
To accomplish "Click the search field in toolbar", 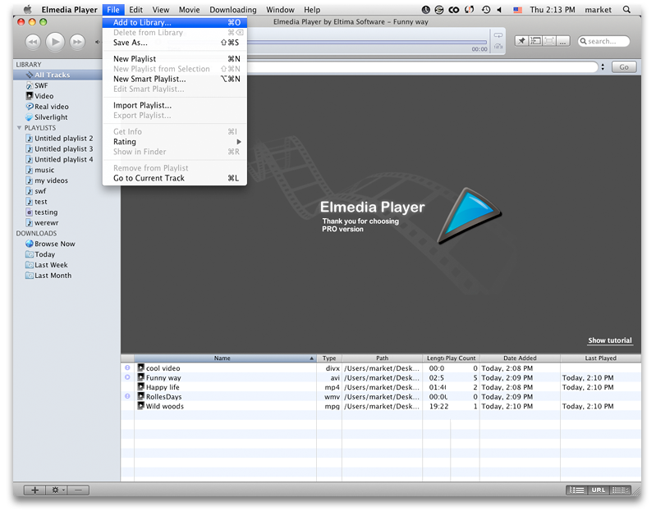I will coord(603,41).
